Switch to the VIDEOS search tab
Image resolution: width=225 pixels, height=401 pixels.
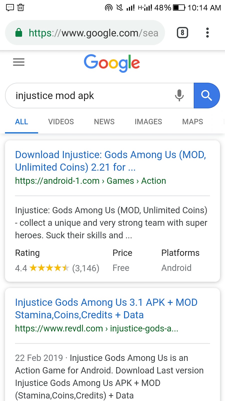click(60, 122)
